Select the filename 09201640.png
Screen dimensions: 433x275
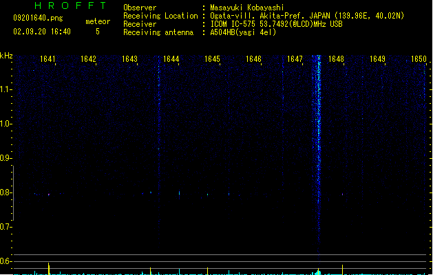38,18
